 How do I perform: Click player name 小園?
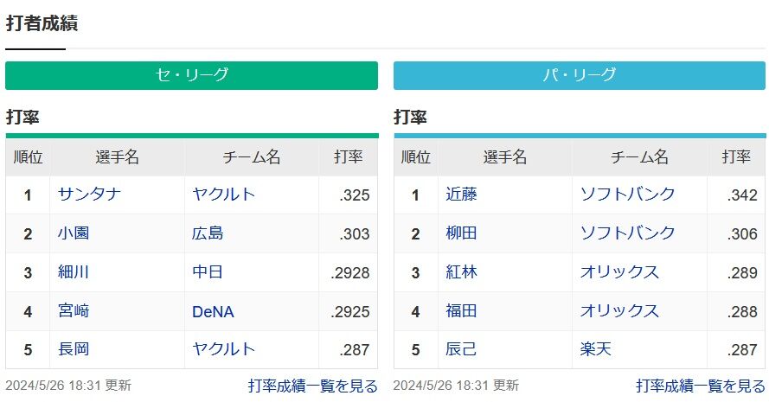coord(74,233)
